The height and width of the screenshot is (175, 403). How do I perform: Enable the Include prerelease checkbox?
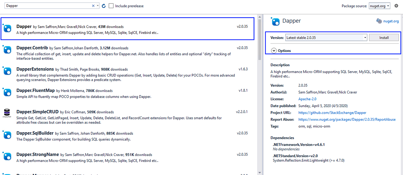pyautogui.click(x=111, y=6)
